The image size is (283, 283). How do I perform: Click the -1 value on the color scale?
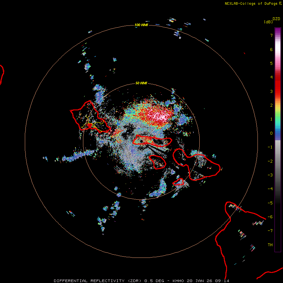pyautogui.click(x=270, y=147)
